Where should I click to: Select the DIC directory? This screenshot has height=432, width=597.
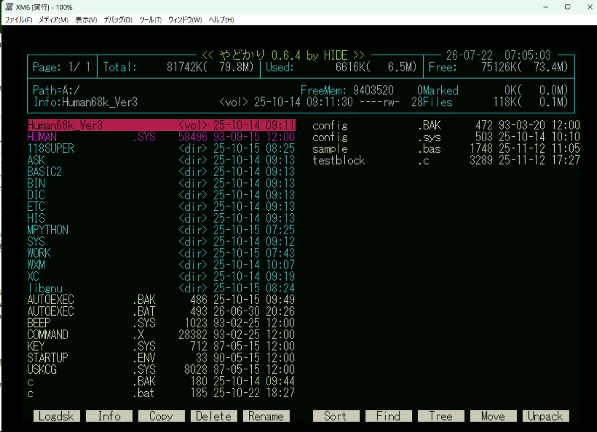pos(161,195)
